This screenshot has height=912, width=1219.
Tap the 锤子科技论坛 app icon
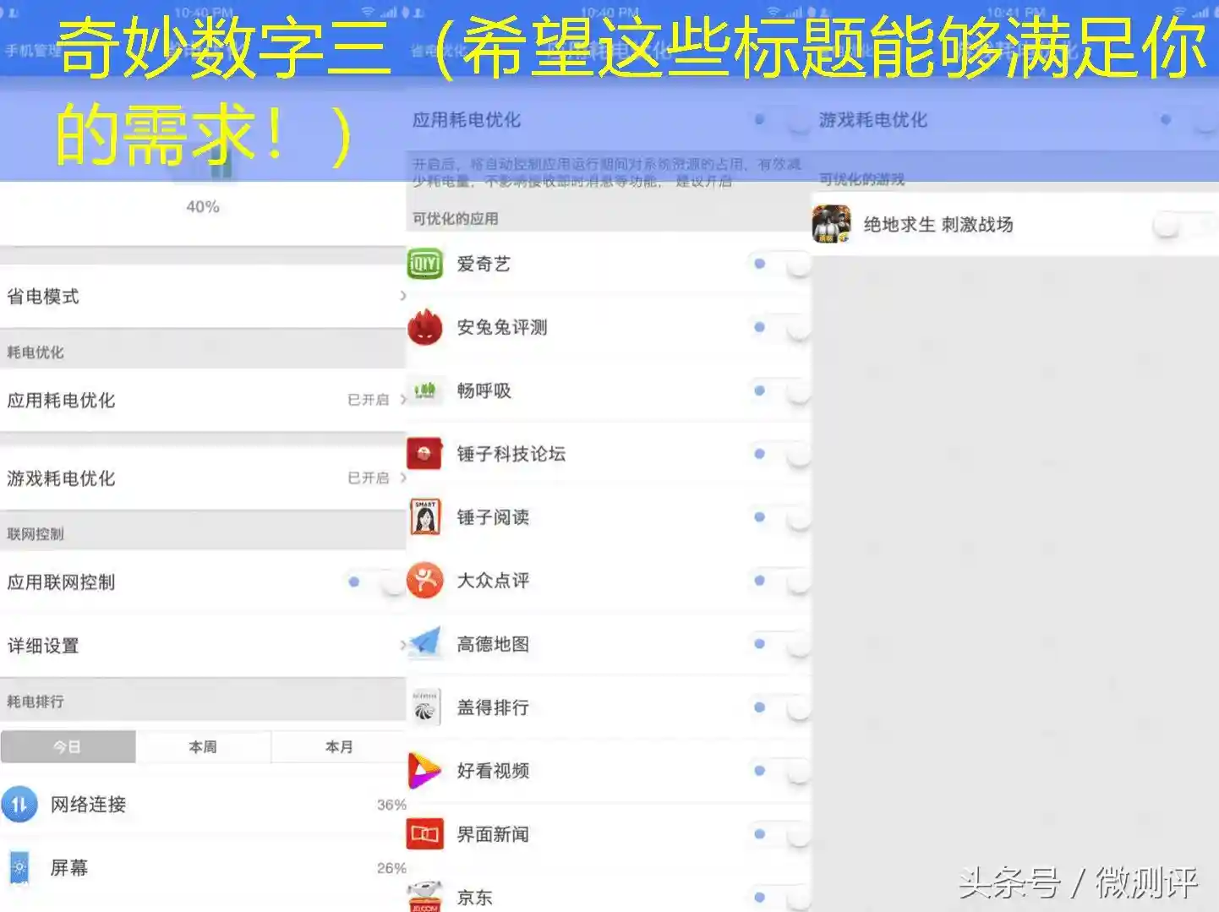click(424, 454)
